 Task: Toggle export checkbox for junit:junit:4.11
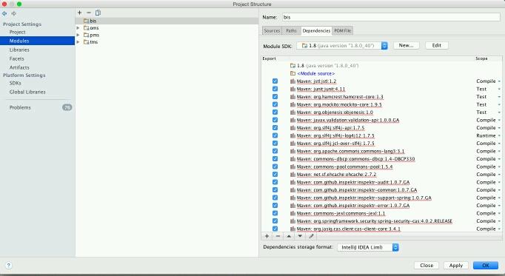[275, 89]
